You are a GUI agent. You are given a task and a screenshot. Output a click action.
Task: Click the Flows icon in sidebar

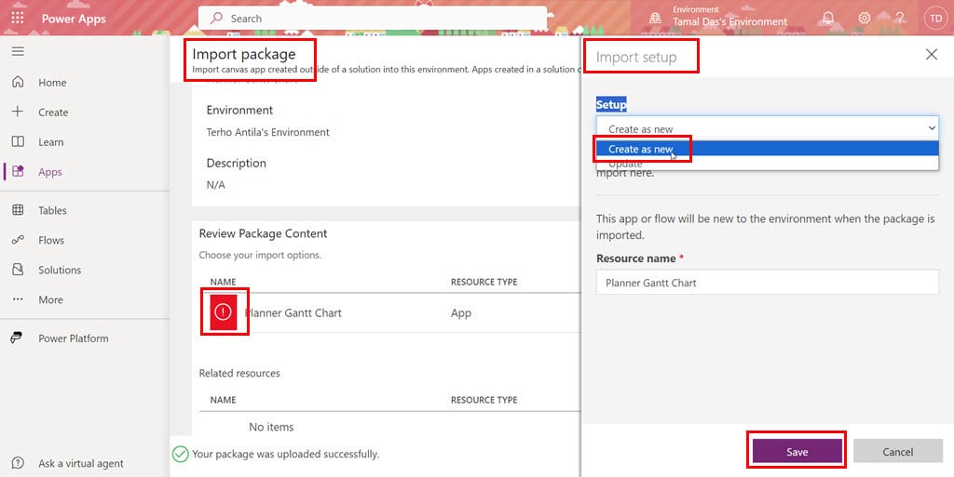(18, 240)
